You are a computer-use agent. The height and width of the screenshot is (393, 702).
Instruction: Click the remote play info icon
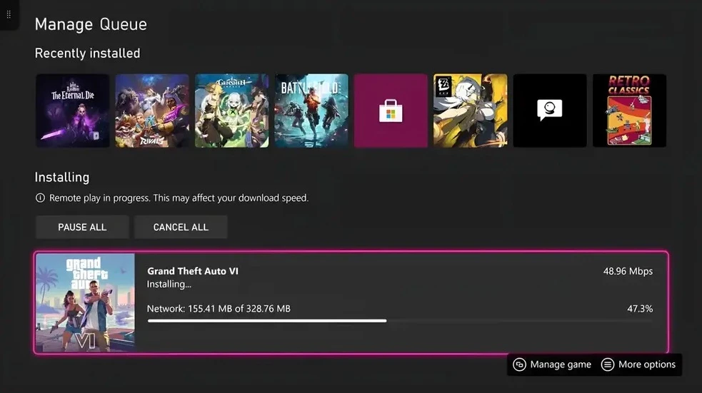pos(40,198)
